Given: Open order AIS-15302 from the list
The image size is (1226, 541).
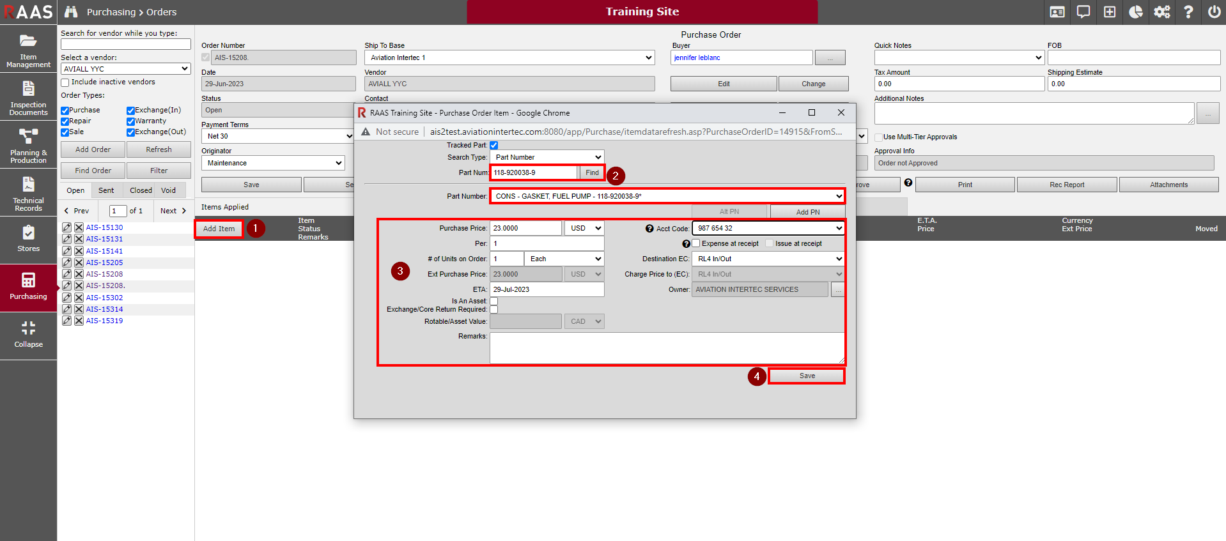Looking at the screenshot, I should coord(104,298).
